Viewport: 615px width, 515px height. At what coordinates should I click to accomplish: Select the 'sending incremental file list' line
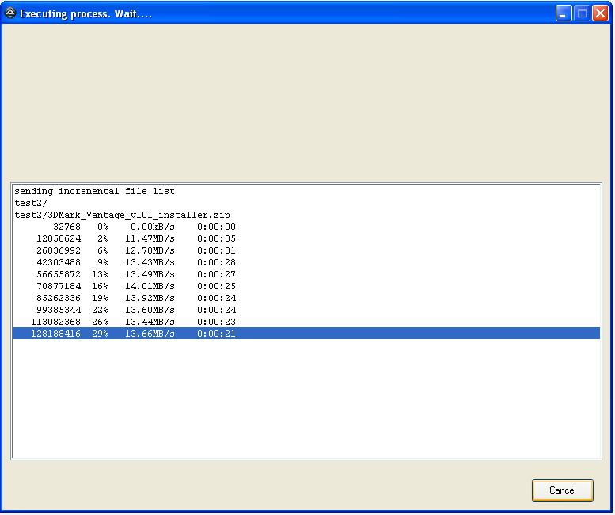[94, 192]
